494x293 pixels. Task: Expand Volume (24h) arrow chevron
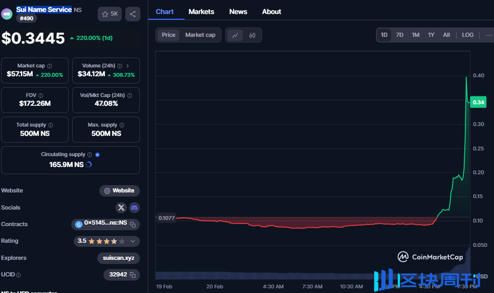(x=127, y=66)
